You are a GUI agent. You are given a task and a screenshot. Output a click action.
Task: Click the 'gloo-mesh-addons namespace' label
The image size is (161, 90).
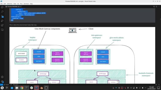pyautogui.click(x=117, y=39)
